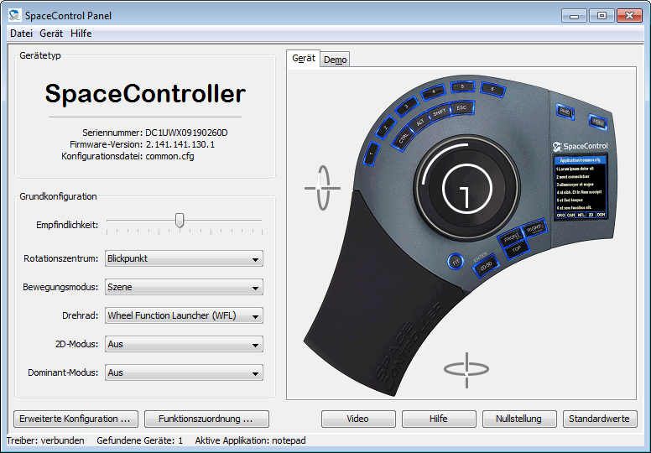The height and width of the screenshot is (453, 651).
Task: Click the TOP view button on device
Action: point(517,250)
